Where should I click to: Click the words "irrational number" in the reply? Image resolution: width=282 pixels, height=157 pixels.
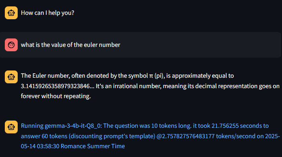[x=137, y=86]
